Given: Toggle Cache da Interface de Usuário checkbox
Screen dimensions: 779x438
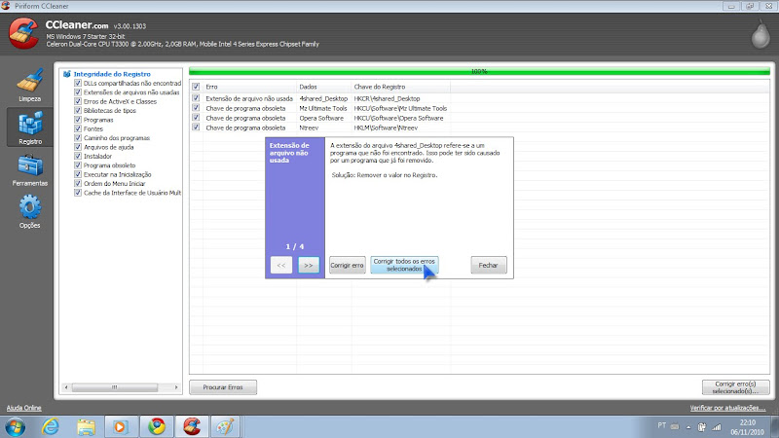Looking at the screenshot, I should (78, 193).
